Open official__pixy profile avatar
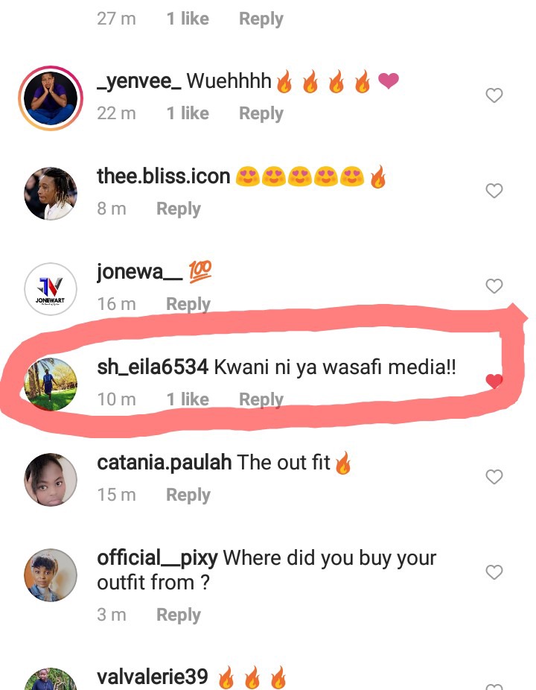536x690 pixels. pos(51,575)
